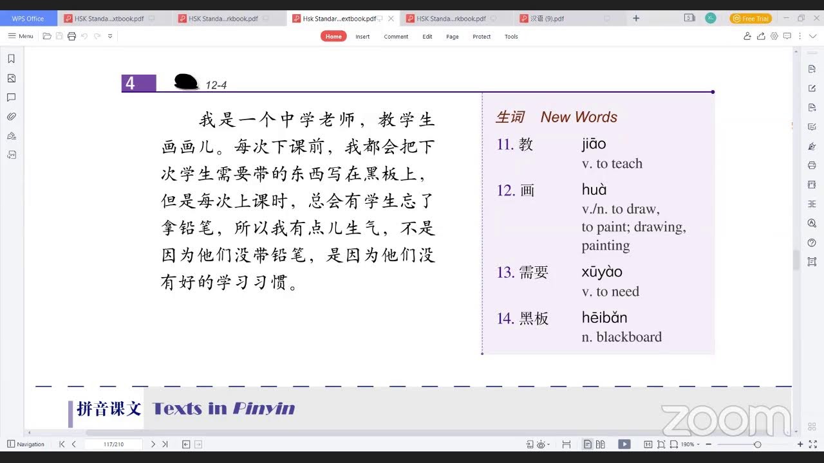Select the Page ribbon tab
Image resolution: width=824 pixels, height=463 pixels.
pos(453,37)
